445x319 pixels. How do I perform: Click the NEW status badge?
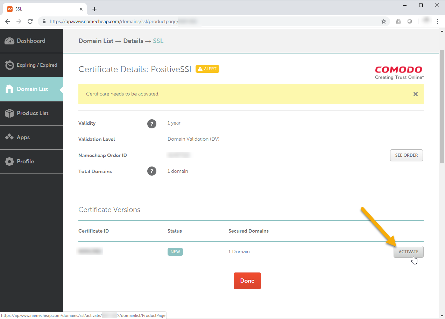coord(175,252)
